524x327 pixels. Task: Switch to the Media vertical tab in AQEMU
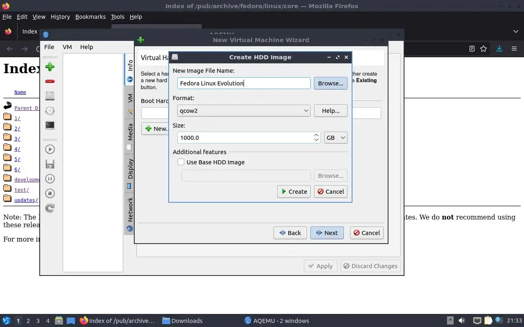coord(130,136)
